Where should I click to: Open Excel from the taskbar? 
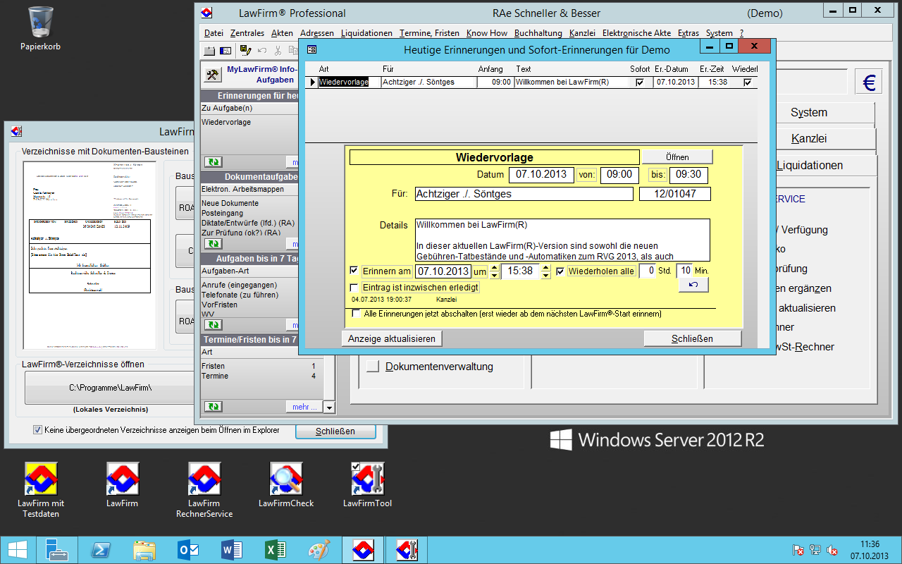(276, 549)
